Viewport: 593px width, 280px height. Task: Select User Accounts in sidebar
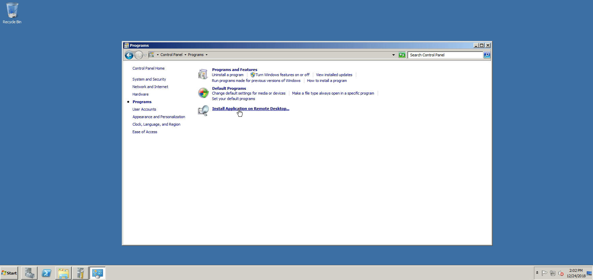[x=144, y=109]
